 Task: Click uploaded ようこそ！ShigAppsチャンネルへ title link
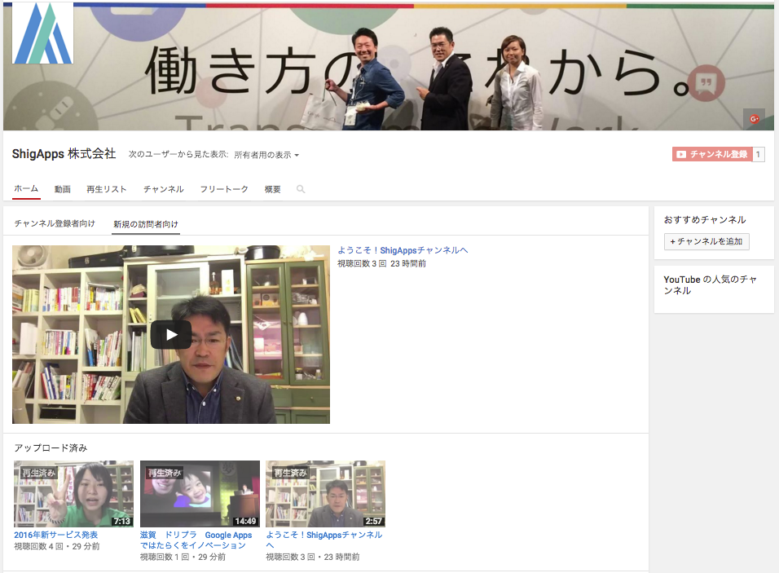coord(324,540)
